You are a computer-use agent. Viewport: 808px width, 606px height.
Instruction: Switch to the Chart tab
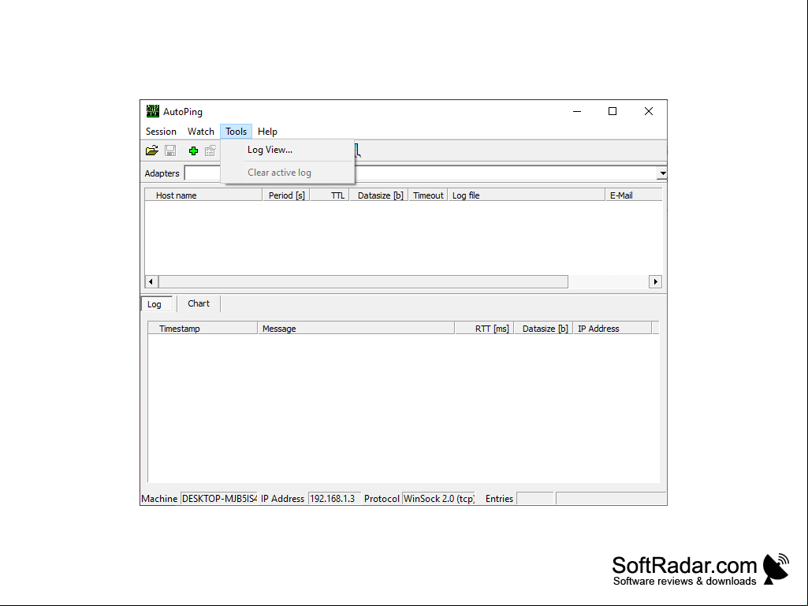(199, 303)
